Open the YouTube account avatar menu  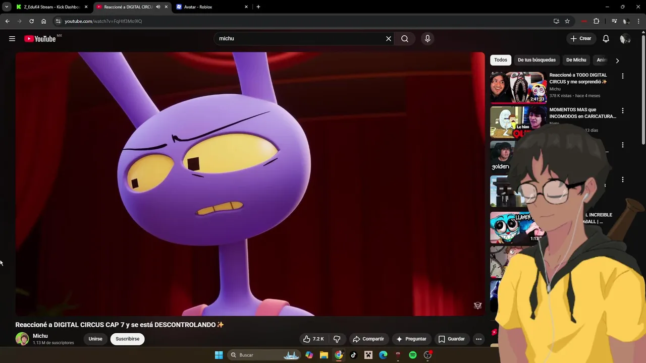[625, 39]
